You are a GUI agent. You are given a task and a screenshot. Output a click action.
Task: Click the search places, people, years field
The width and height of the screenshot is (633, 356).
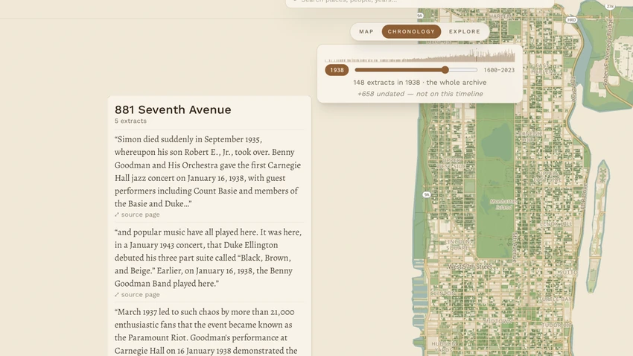pyautogui.click(x=420, y=2)
